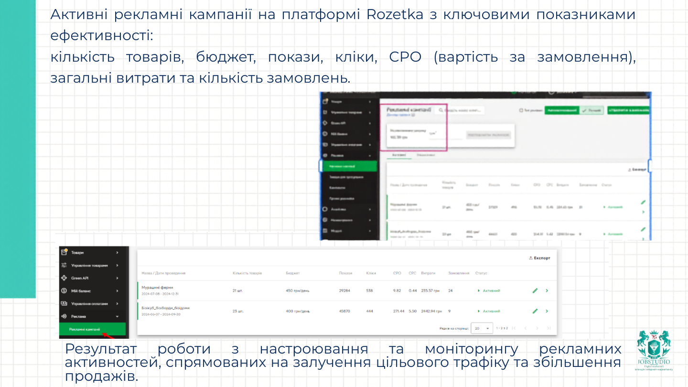The height and width of the screenshot is (387, 688).
Task: Click the Green API sidebar icon
Action: (64, 278)
